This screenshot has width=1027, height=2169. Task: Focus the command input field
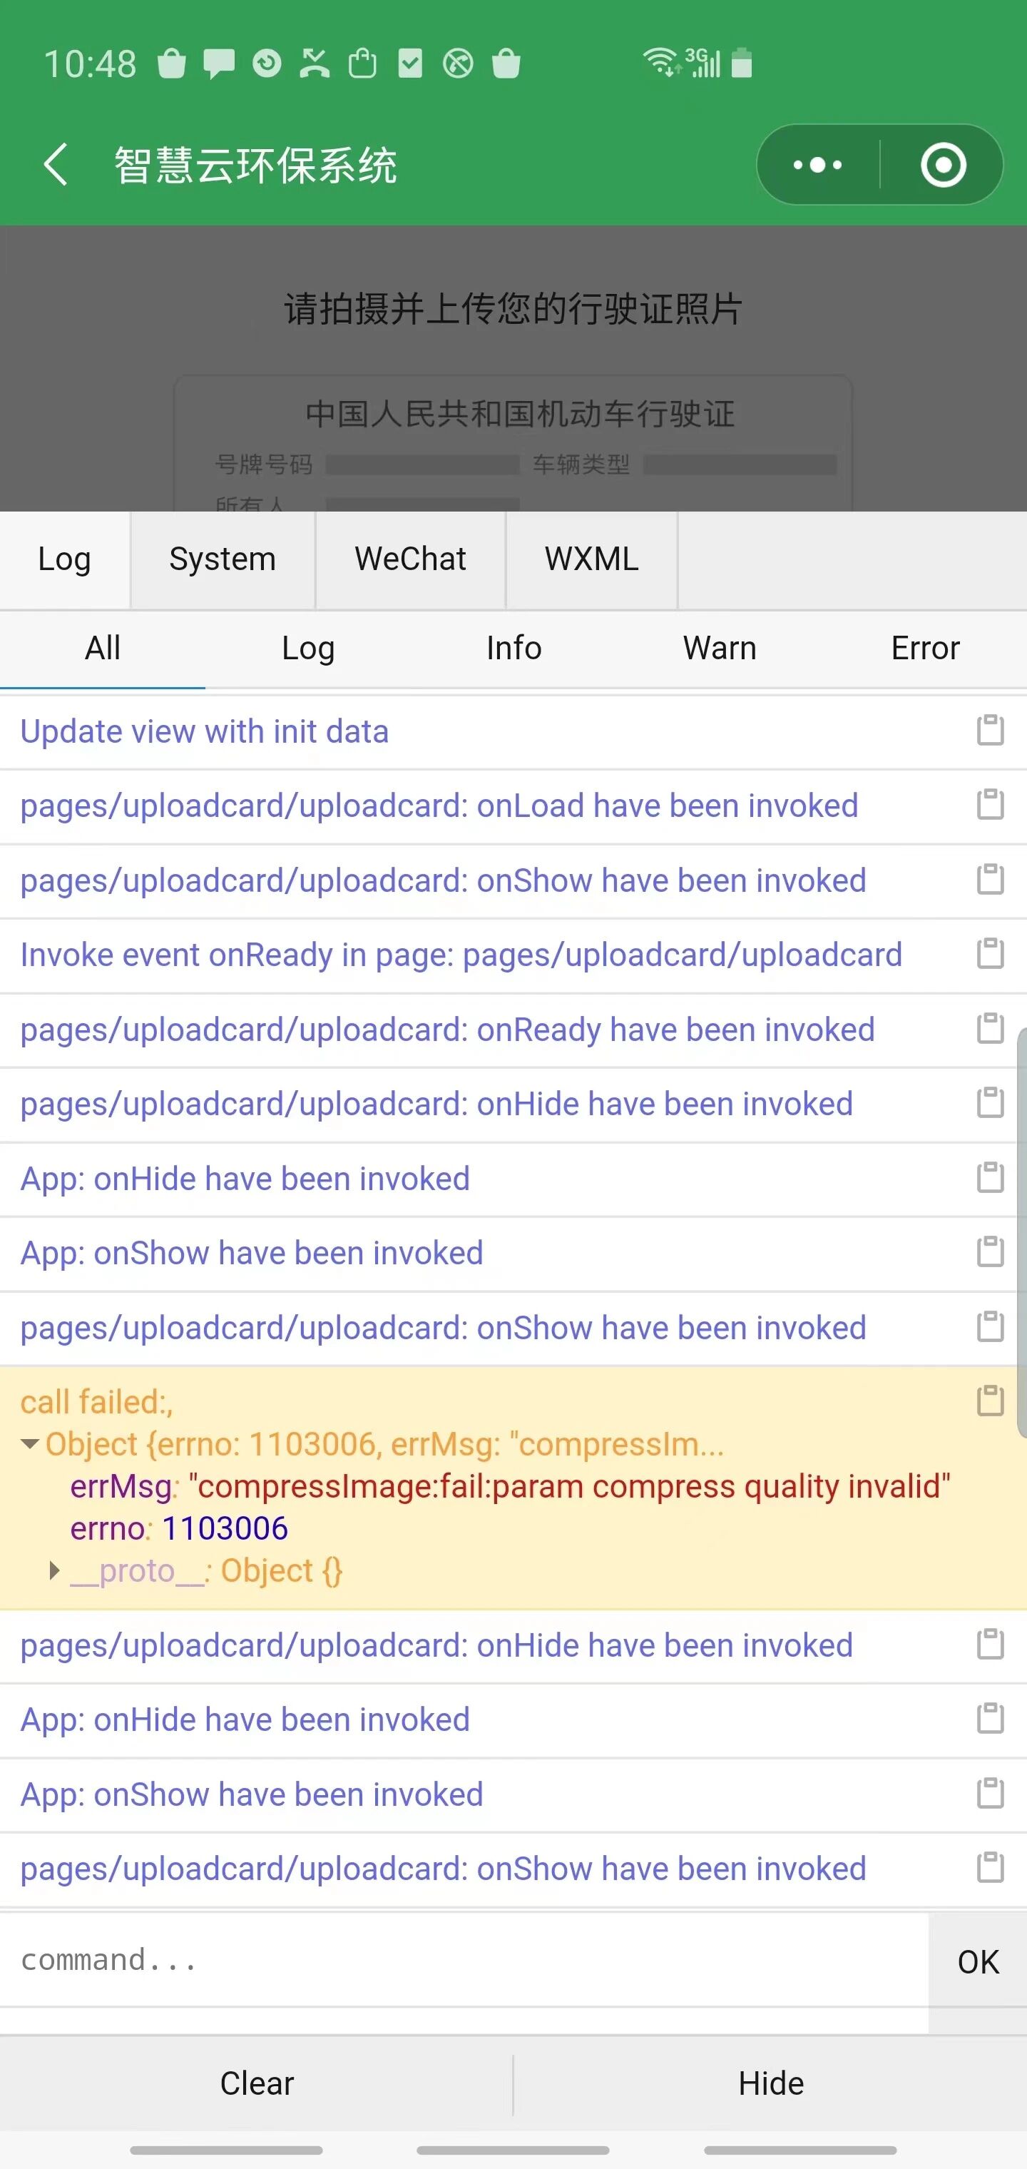(x=463, y=1960)
